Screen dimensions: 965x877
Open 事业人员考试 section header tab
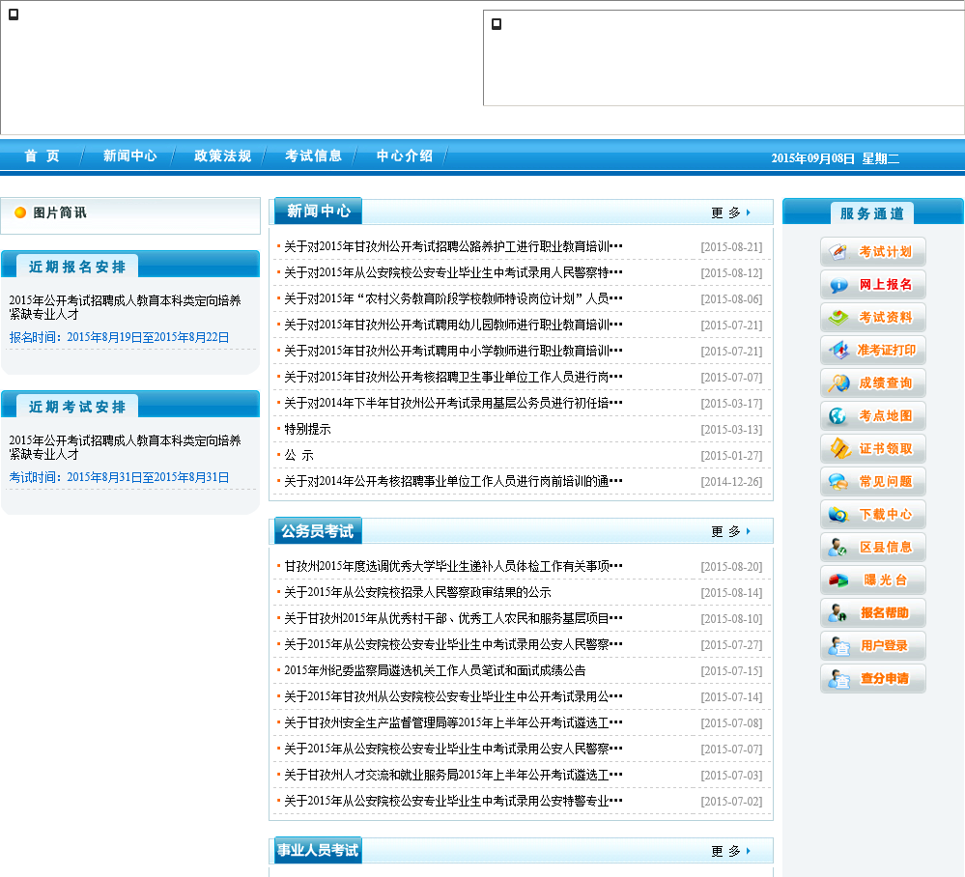pyautogui.click(x=318, y=850)
